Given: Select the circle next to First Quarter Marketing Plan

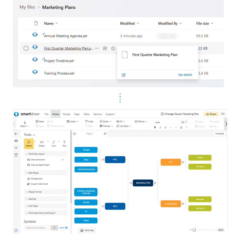Looking at the screenshot, I should pos(26,48).
